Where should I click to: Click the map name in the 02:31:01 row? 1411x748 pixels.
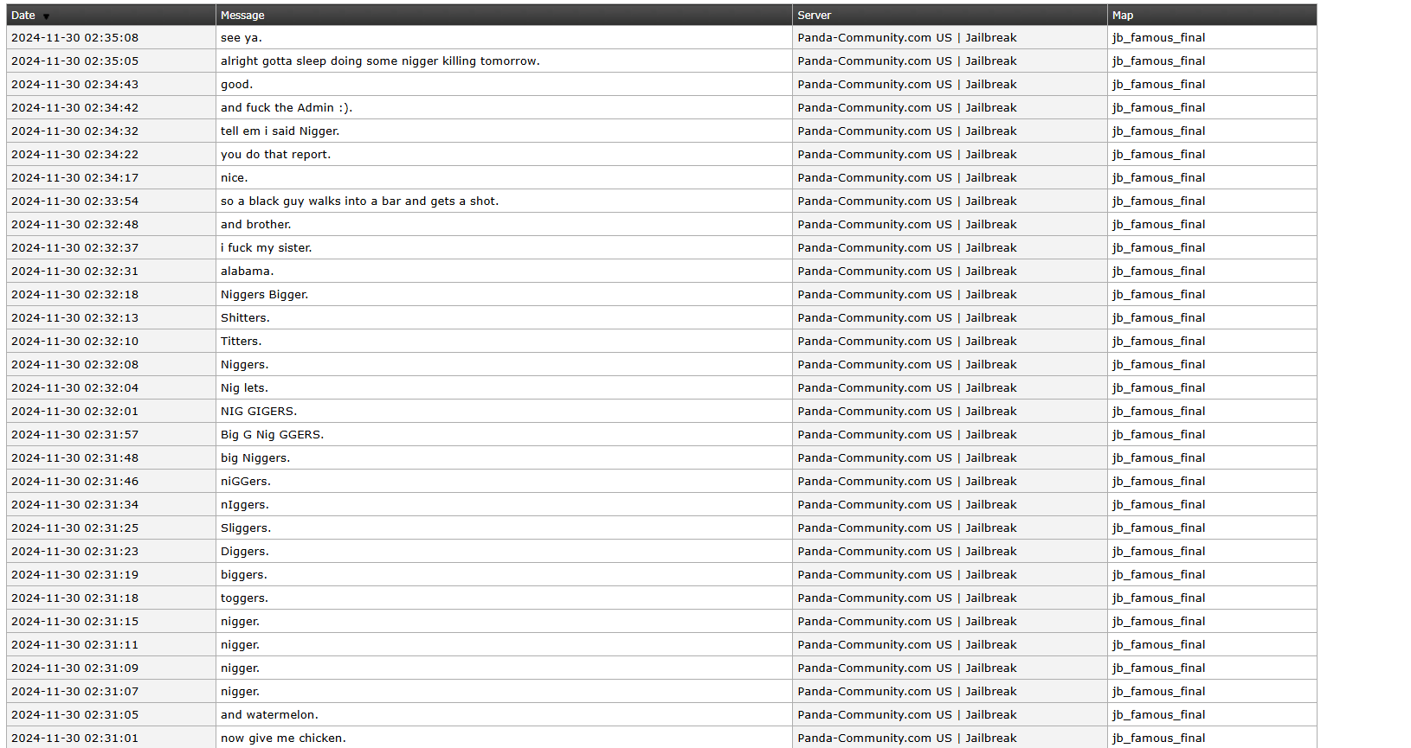1158,738
